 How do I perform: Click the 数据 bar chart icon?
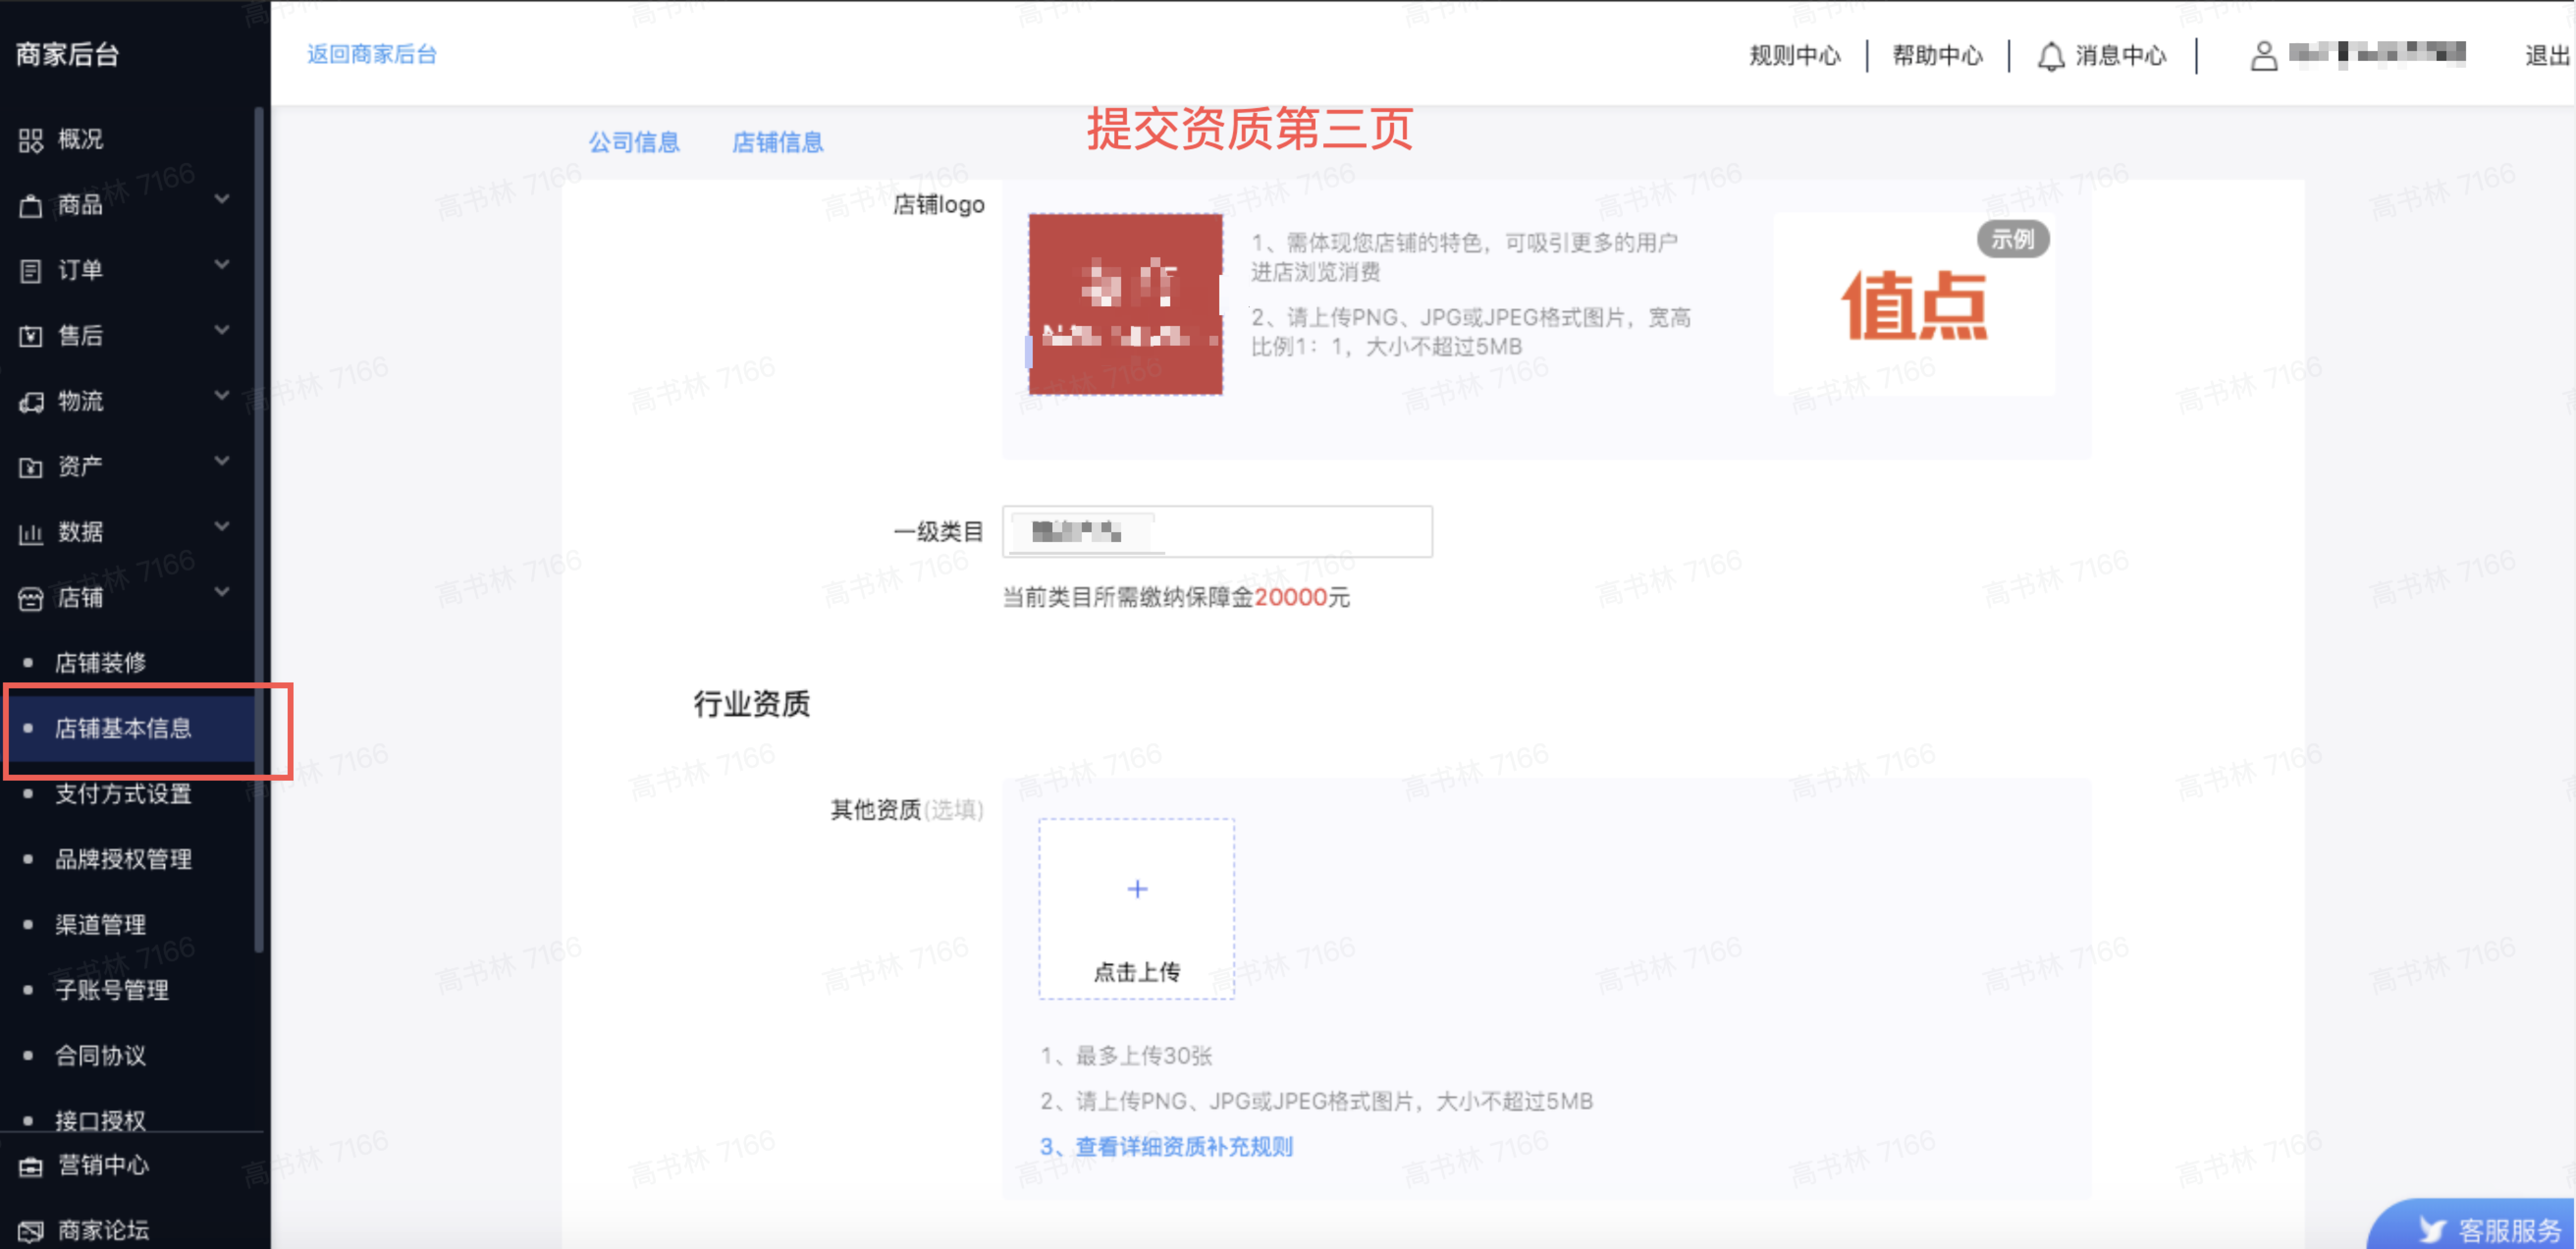[x=31, y=533]
